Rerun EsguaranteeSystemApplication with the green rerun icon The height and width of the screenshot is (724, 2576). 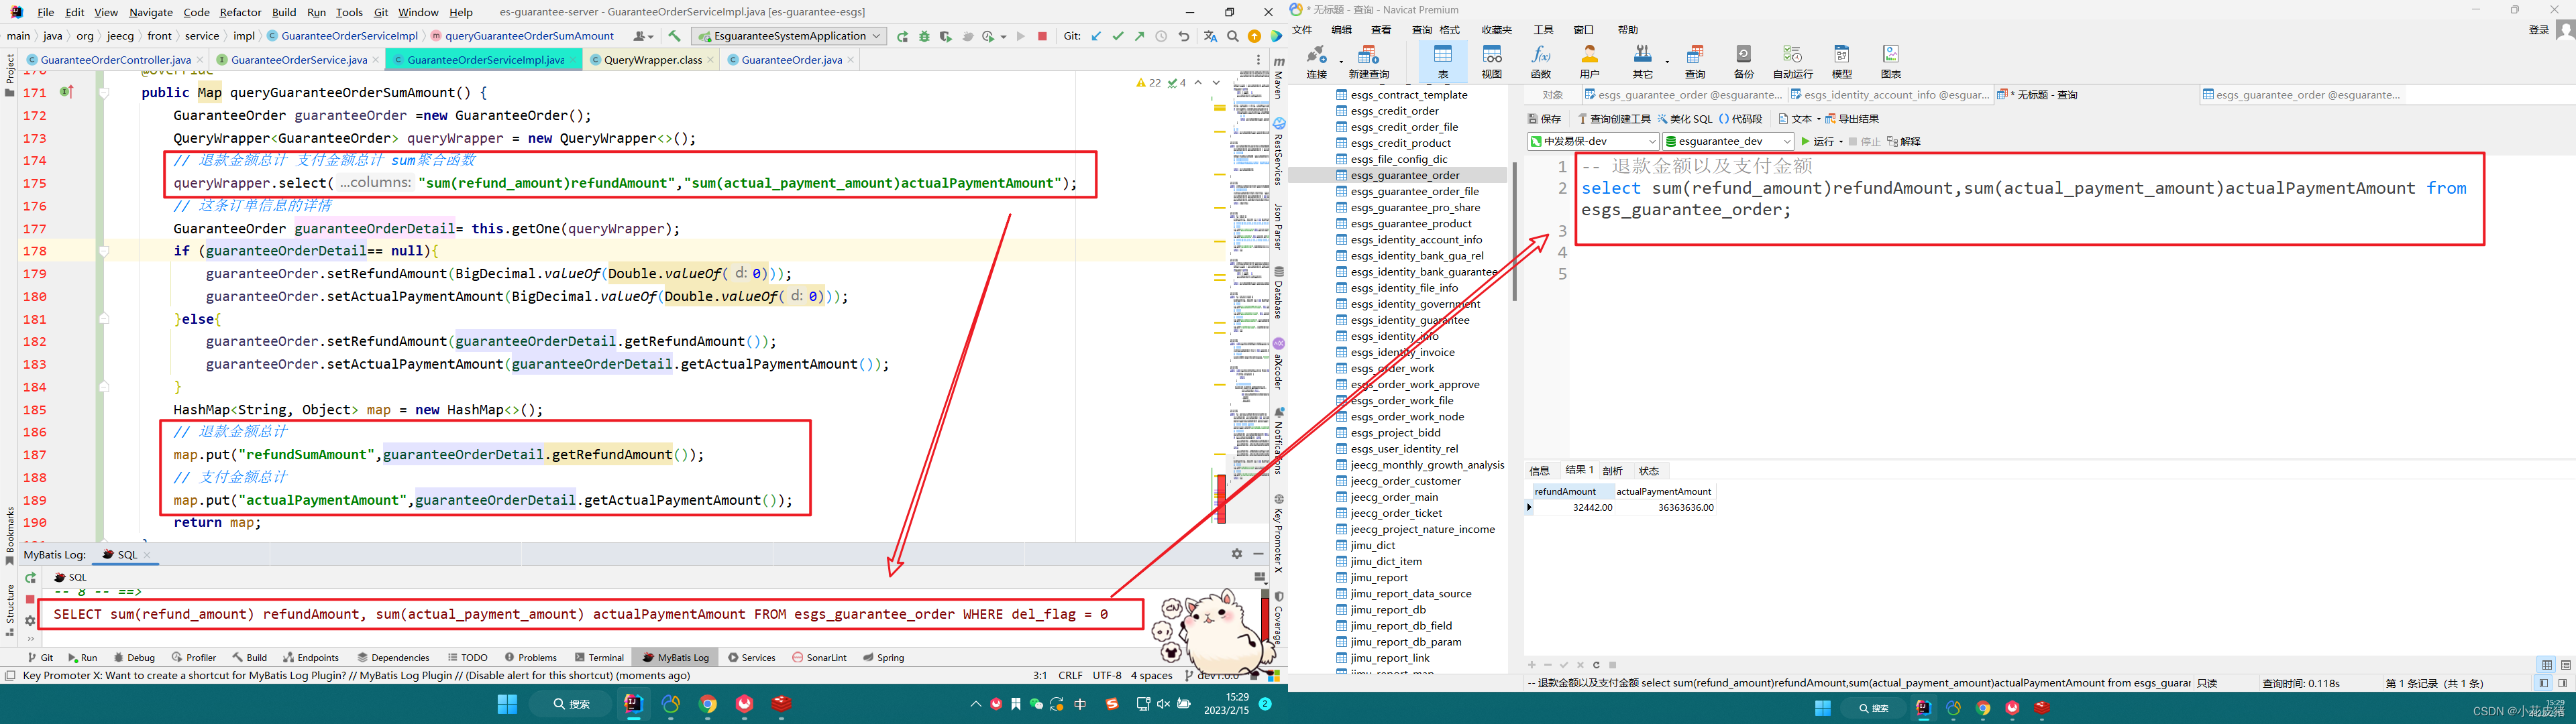click(902, 36)
